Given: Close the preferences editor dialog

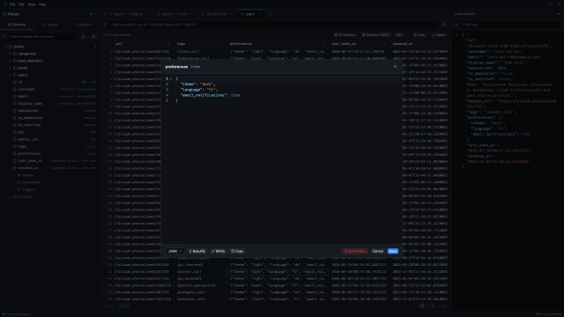Looking at the screenshot, I should tap(395, 67).
